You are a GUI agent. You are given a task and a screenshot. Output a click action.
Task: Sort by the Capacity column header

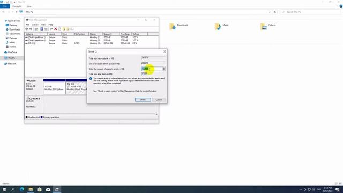tap(111, 34)
